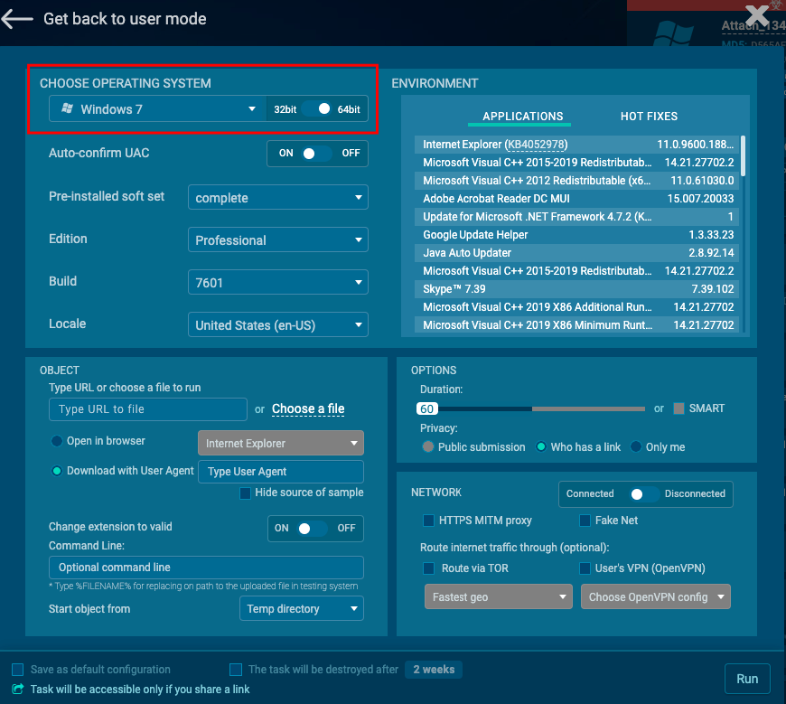Open the Windows 7 OS dropdown
The image size is (786, 704).
(157, 108)
